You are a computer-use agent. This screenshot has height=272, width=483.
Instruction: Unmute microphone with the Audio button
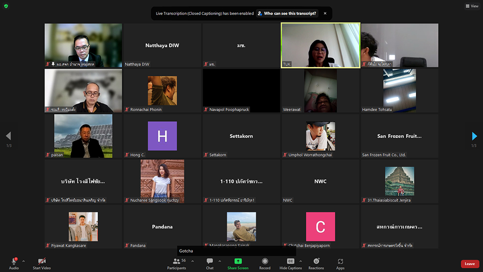[14, 261]
